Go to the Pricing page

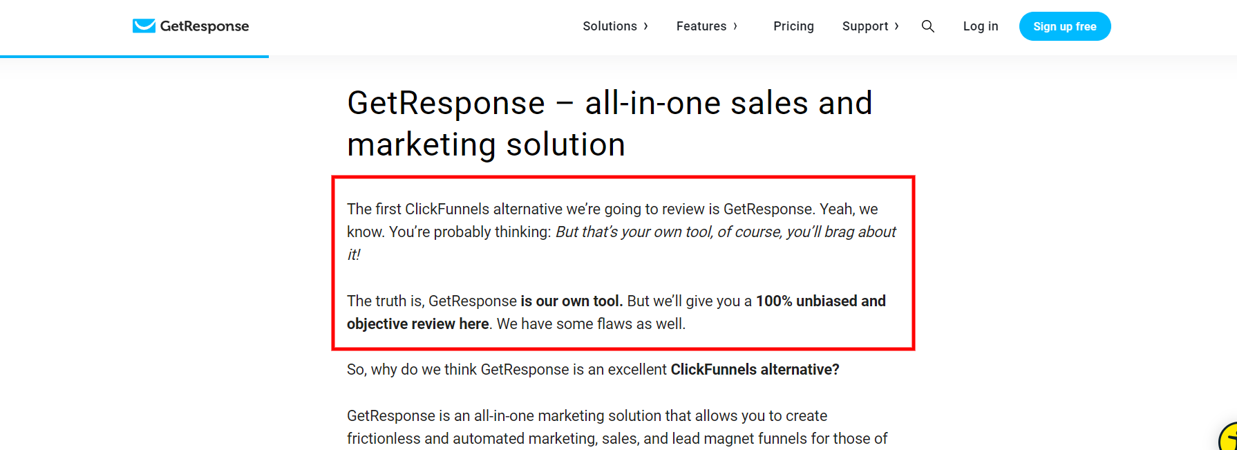point(793,26)
